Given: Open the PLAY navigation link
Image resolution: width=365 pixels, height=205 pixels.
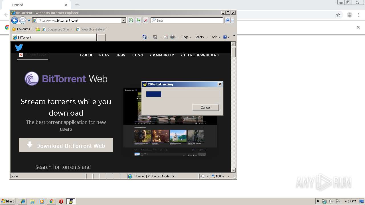Looking at the screenshot, I should coord(104,55).
